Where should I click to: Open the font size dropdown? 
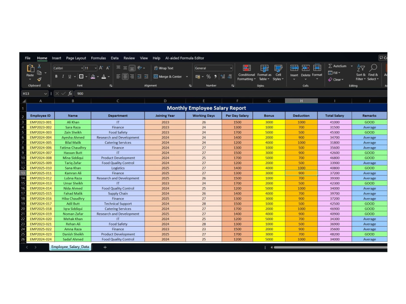[95, 68]
